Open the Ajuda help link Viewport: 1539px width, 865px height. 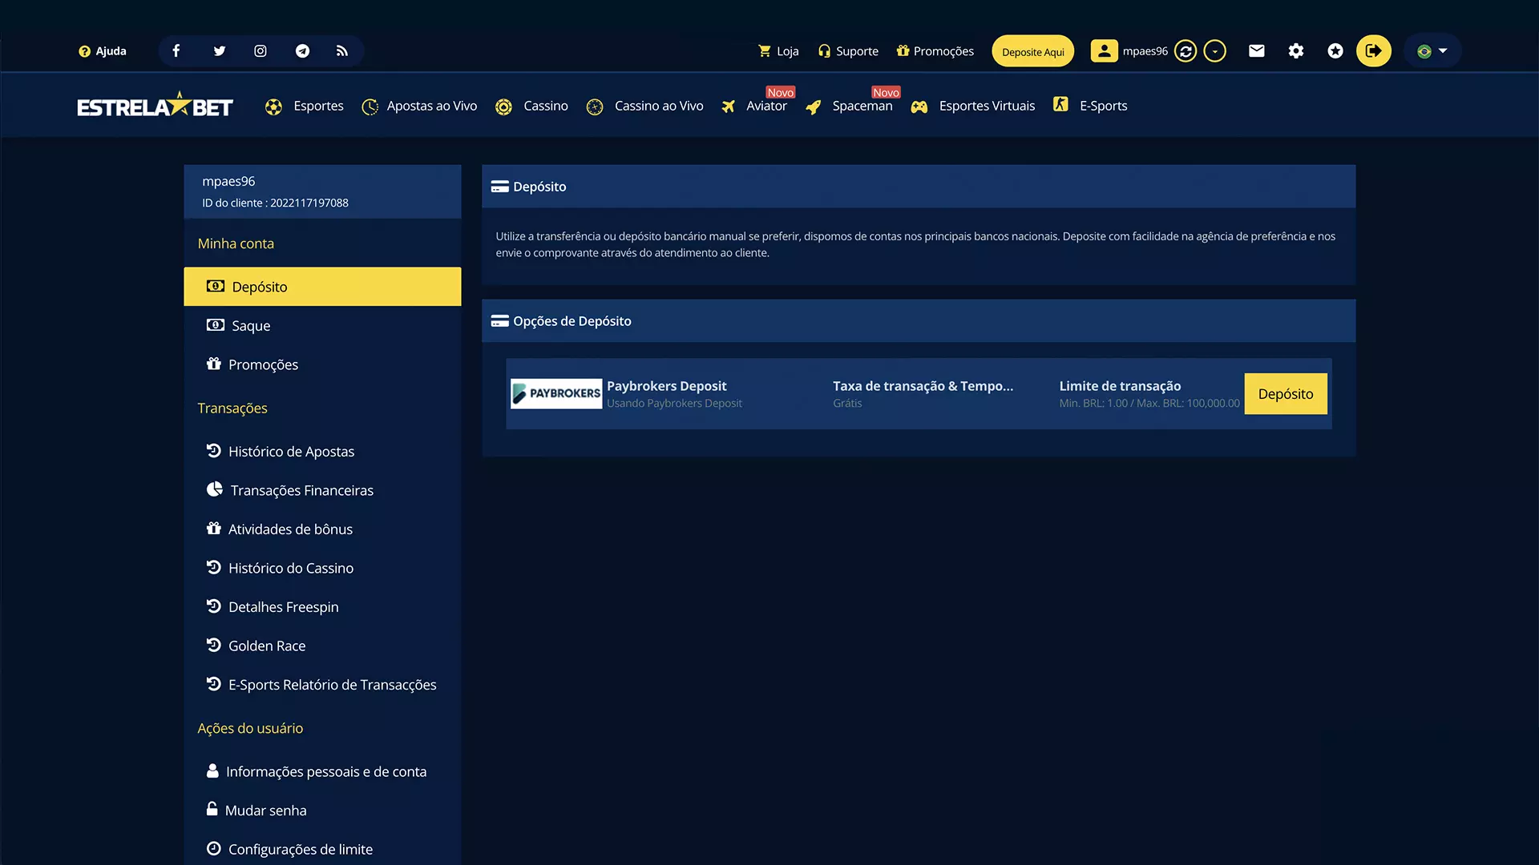(x=103, y=51)
